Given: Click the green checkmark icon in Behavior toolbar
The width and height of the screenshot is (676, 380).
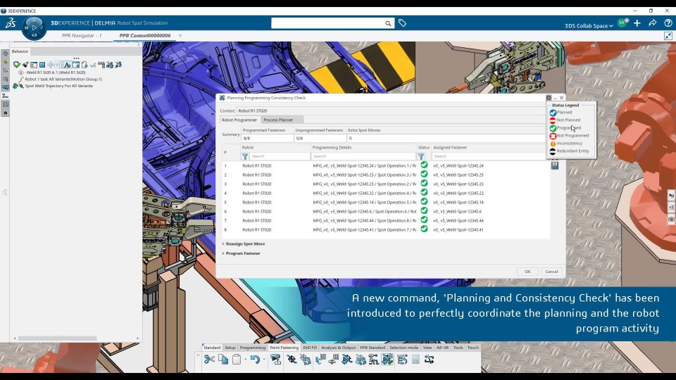Looking at the screenshot, I should [x=16, y=65].
